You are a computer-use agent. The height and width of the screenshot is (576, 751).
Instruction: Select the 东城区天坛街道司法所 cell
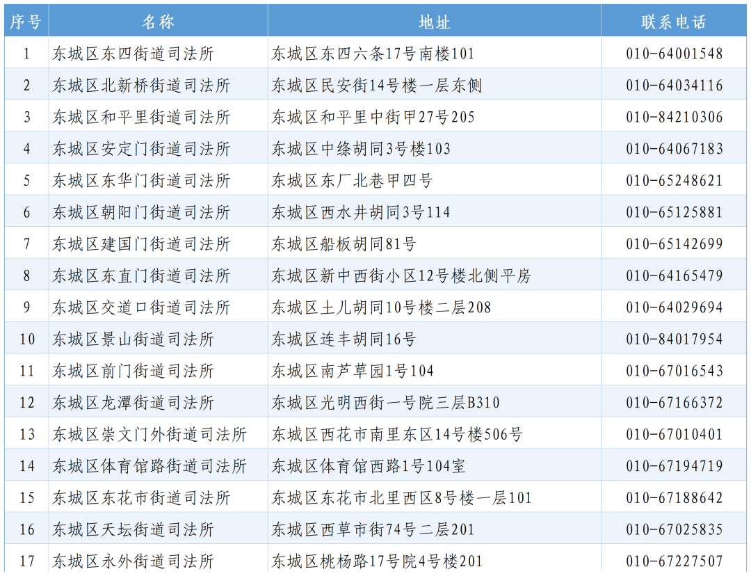coord(133,530)
